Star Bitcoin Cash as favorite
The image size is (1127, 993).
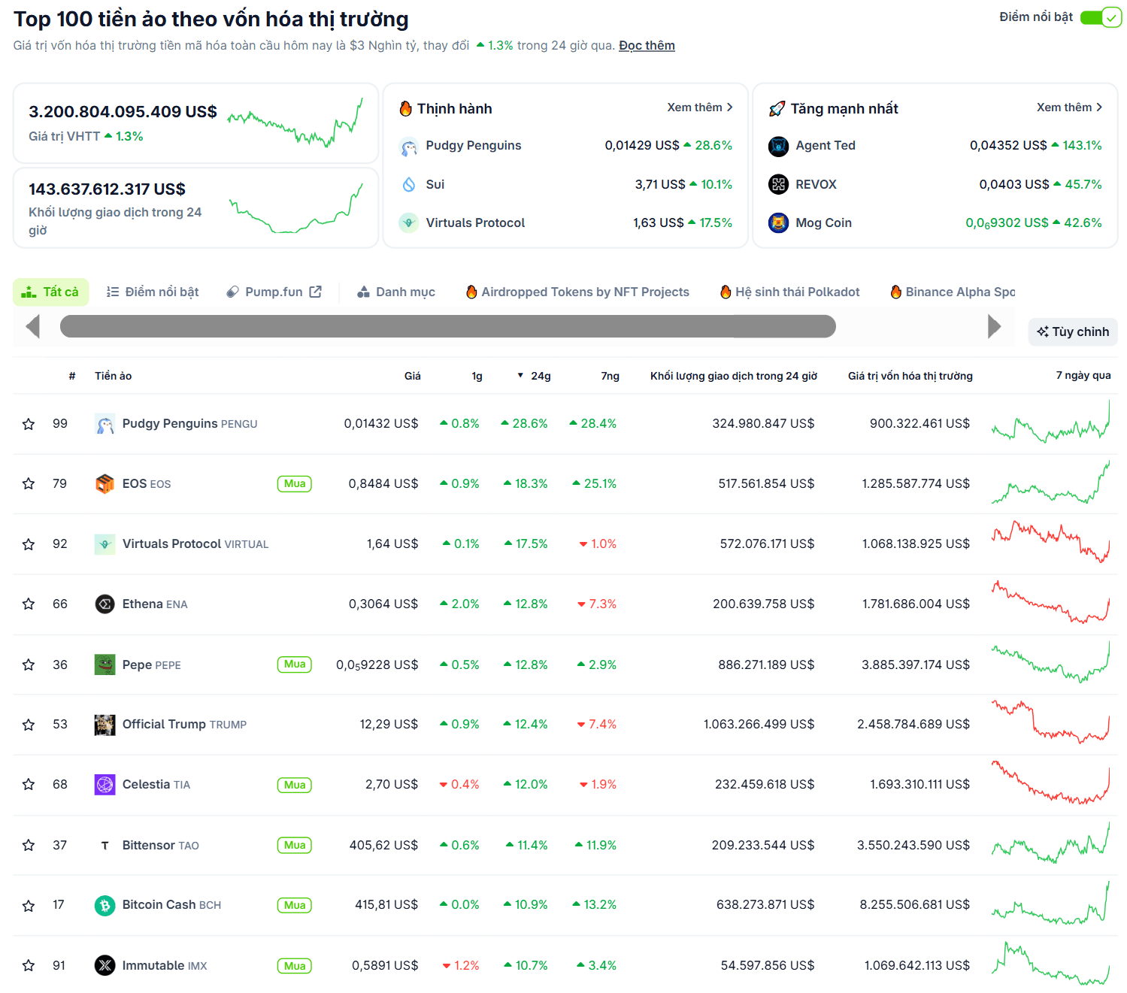[29, 905]
